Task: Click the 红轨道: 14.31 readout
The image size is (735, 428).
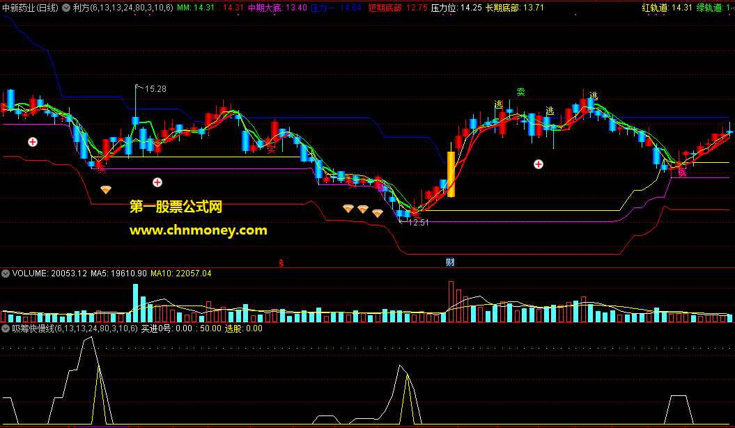Action: (x=667, y=8)
